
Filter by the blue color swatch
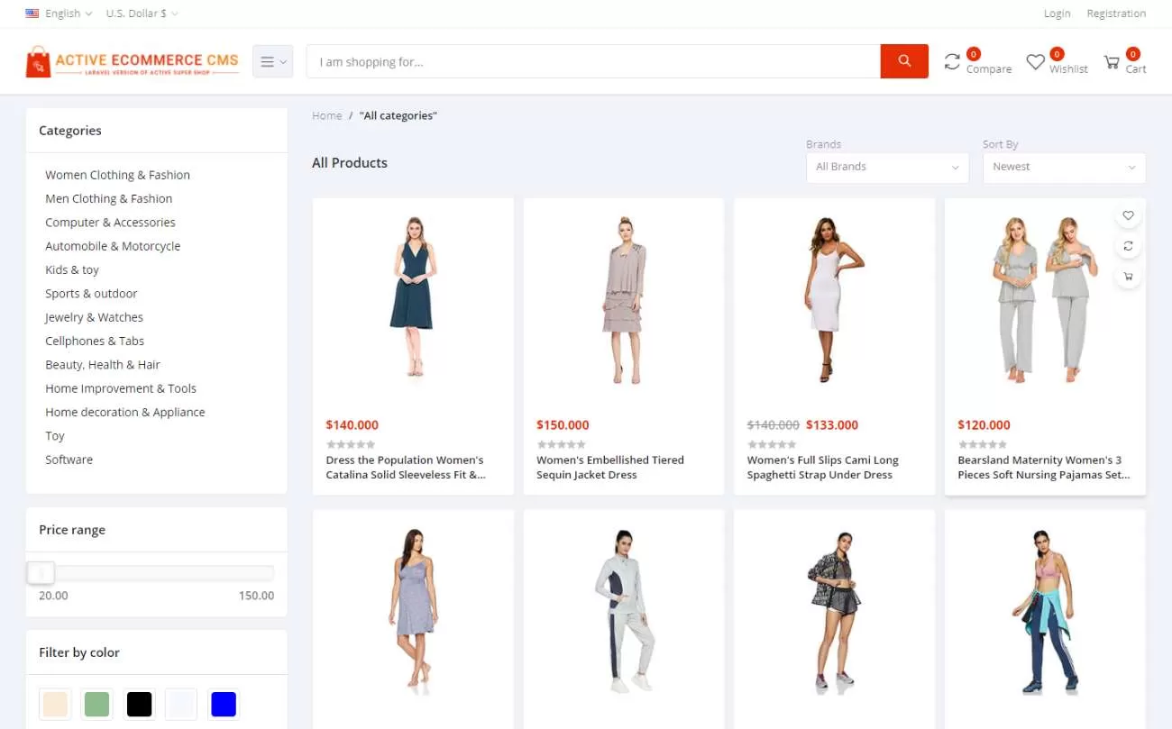[224, 704]
